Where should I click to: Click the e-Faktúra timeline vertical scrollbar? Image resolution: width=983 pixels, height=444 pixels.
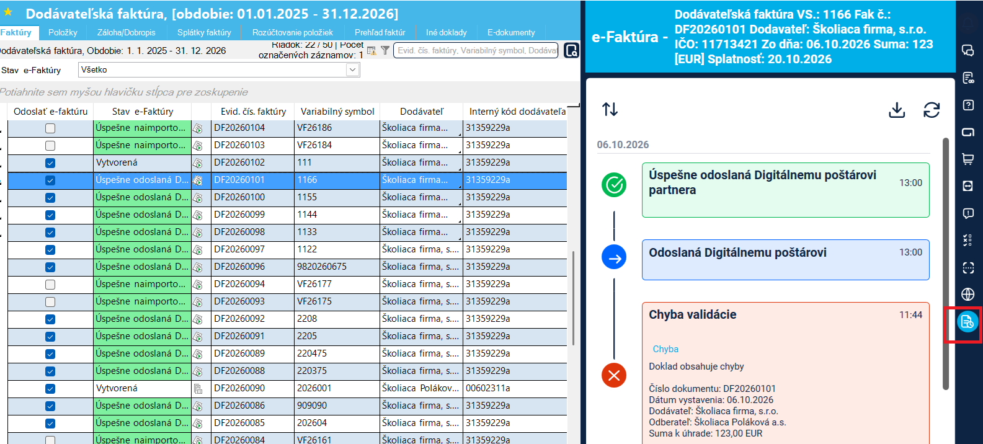(x=946, y=264)
